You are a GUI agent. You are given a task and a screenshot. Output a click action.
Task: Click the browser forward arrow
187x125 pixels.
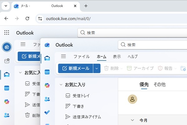17,18
